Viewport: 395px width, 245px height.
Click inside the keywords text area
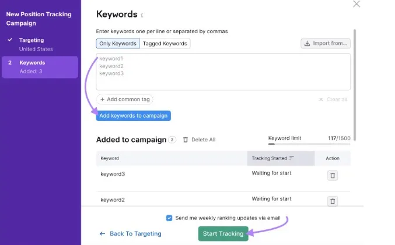[x=223, y=72]
